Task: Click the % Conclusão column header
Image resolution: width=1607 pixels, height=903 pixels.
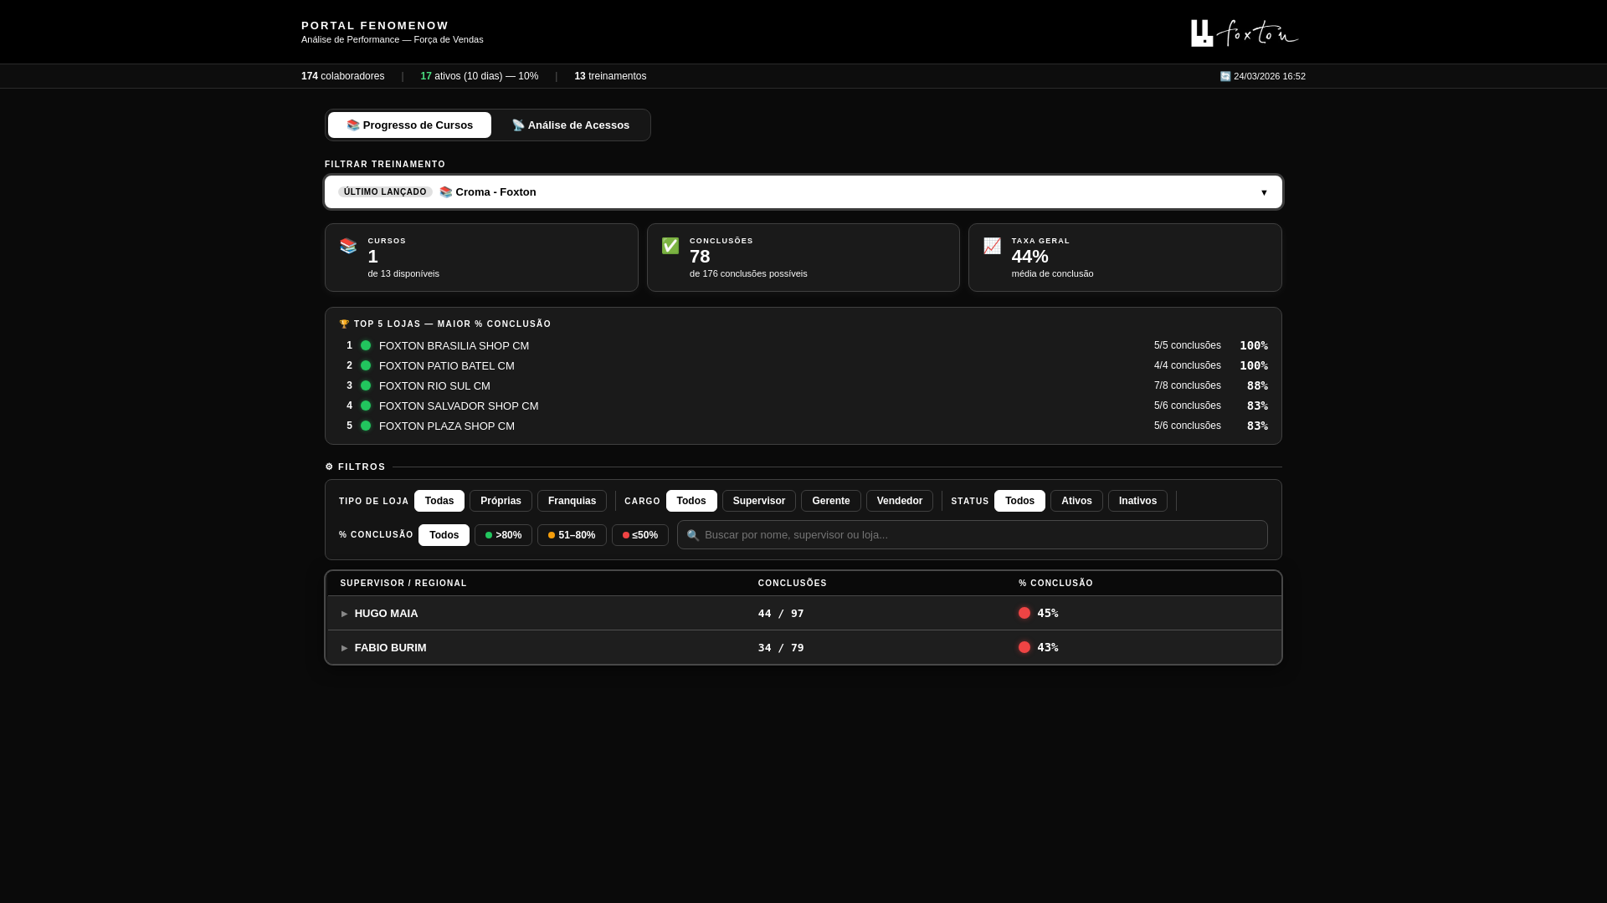Action: click(x=1056, y=584)
